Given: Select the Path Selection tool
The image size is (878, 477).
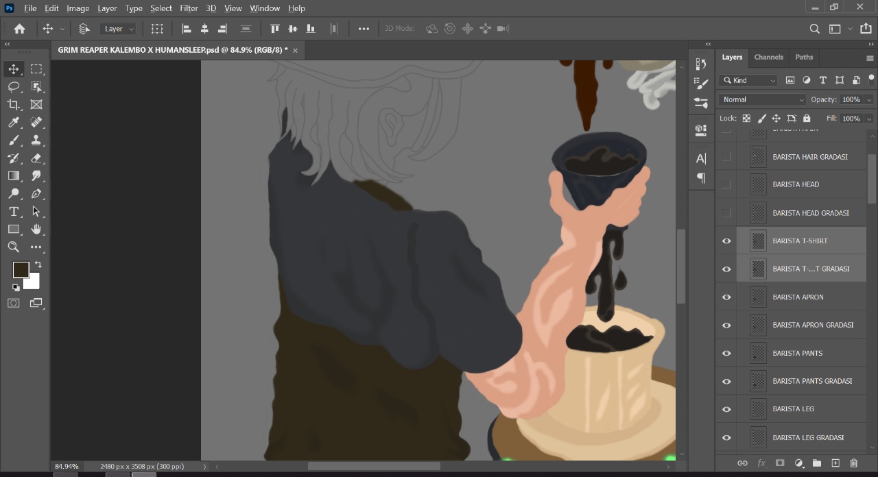Looking at the screenshot, I should click(x=36, y=211).
